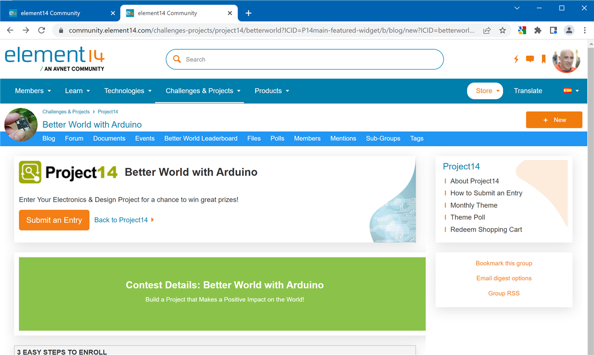Switch to the Events tab
Screen dimensions: 594x355
145,138
